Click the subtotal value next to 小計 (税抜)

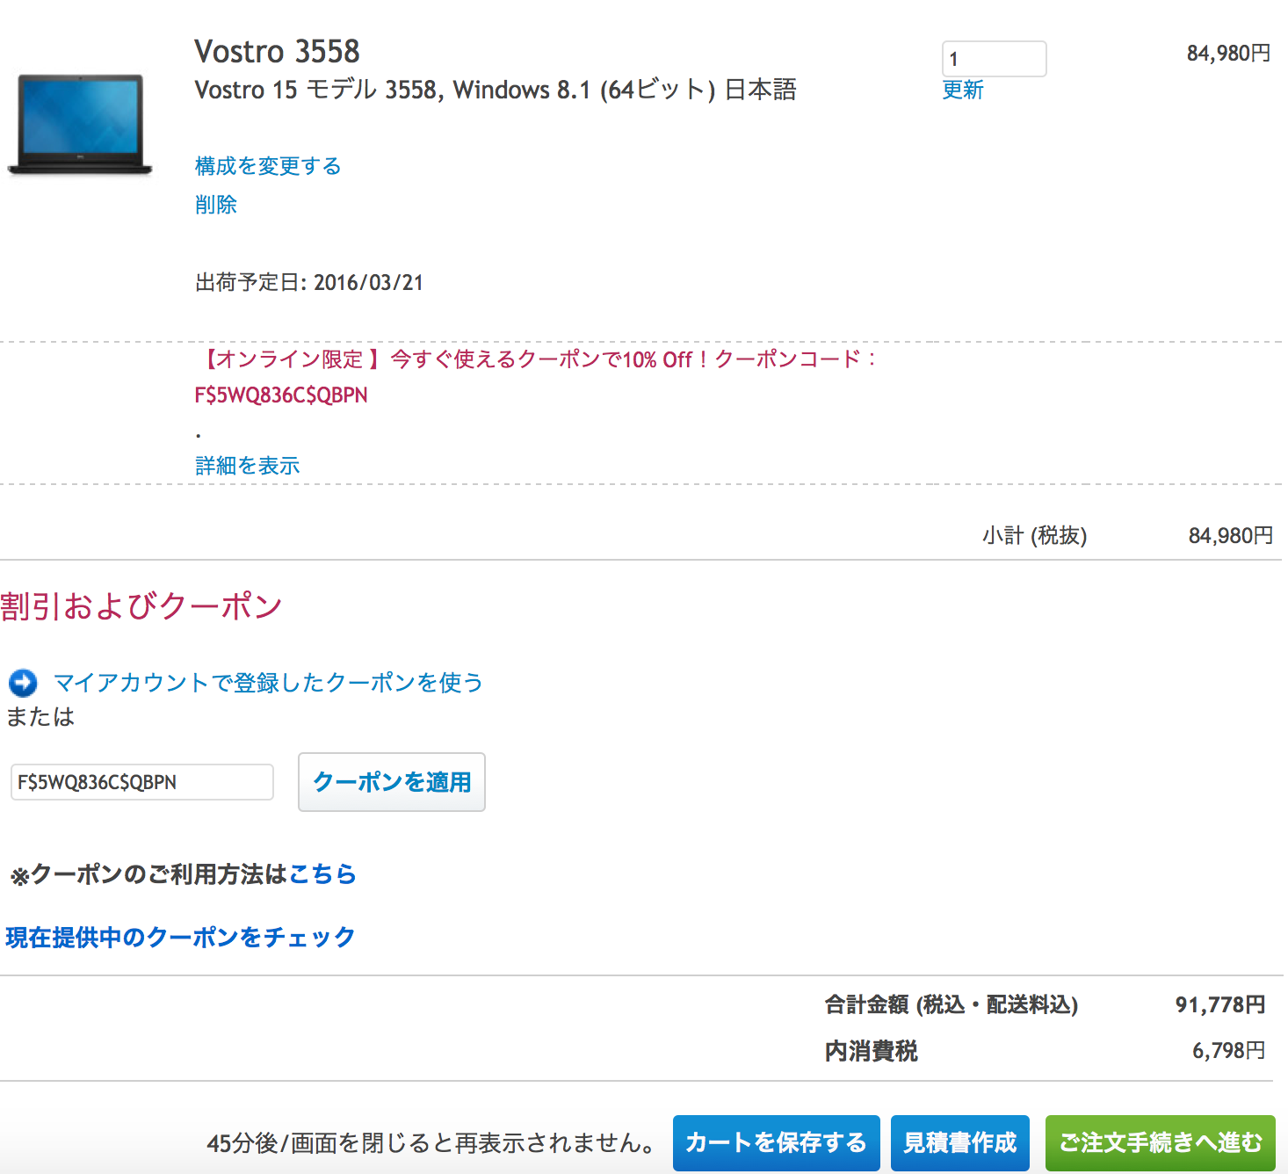pos(1231,535)
